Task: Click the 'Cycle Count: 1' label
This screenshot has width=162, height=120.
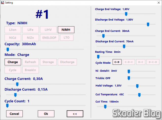Action: [17, 101]
